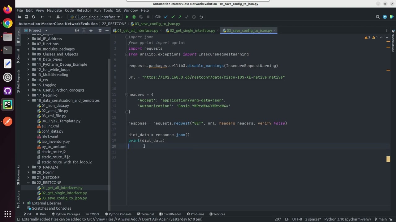Click the Open folder toolbar icon
396x222 pixels.
click(x=19, y=17)
